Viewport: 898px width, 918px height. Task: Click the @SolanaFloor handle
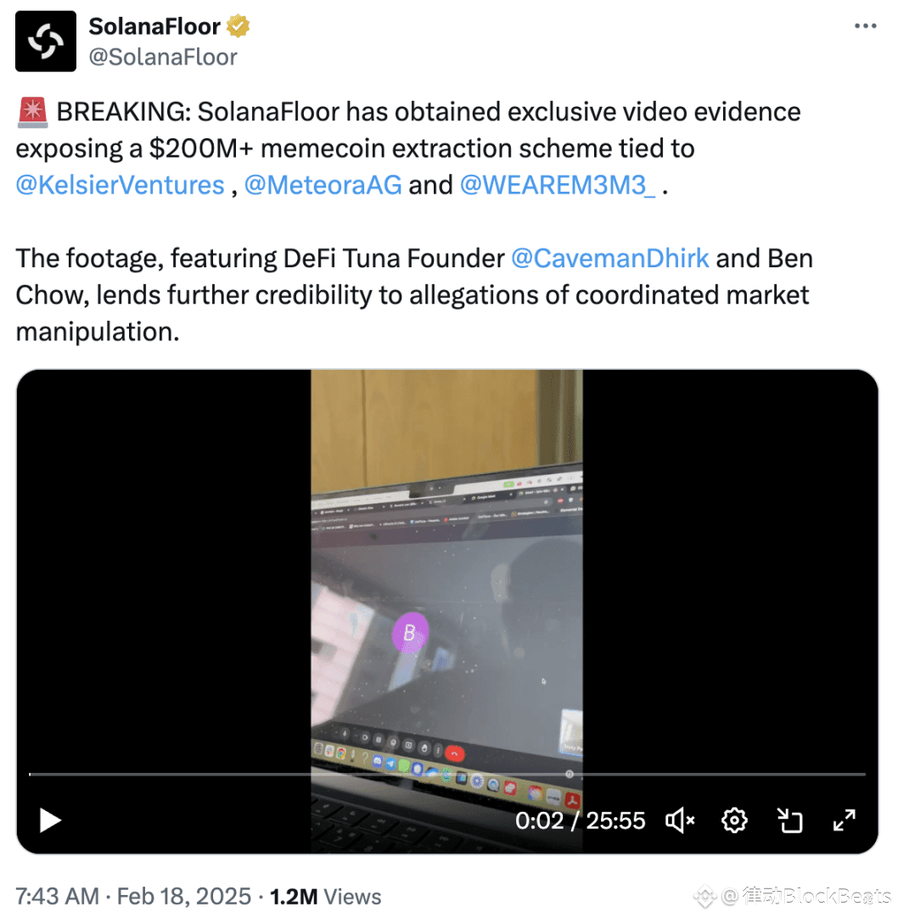coord(163,57)
